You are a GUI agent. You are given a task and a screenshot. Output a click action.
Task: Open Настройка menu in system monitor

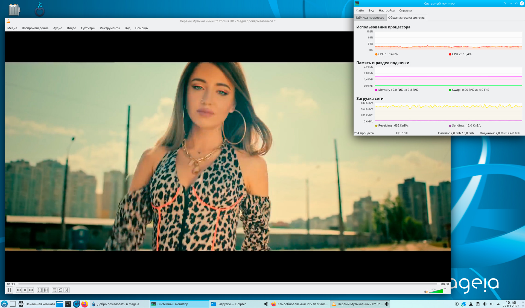[x=386, y=10]
